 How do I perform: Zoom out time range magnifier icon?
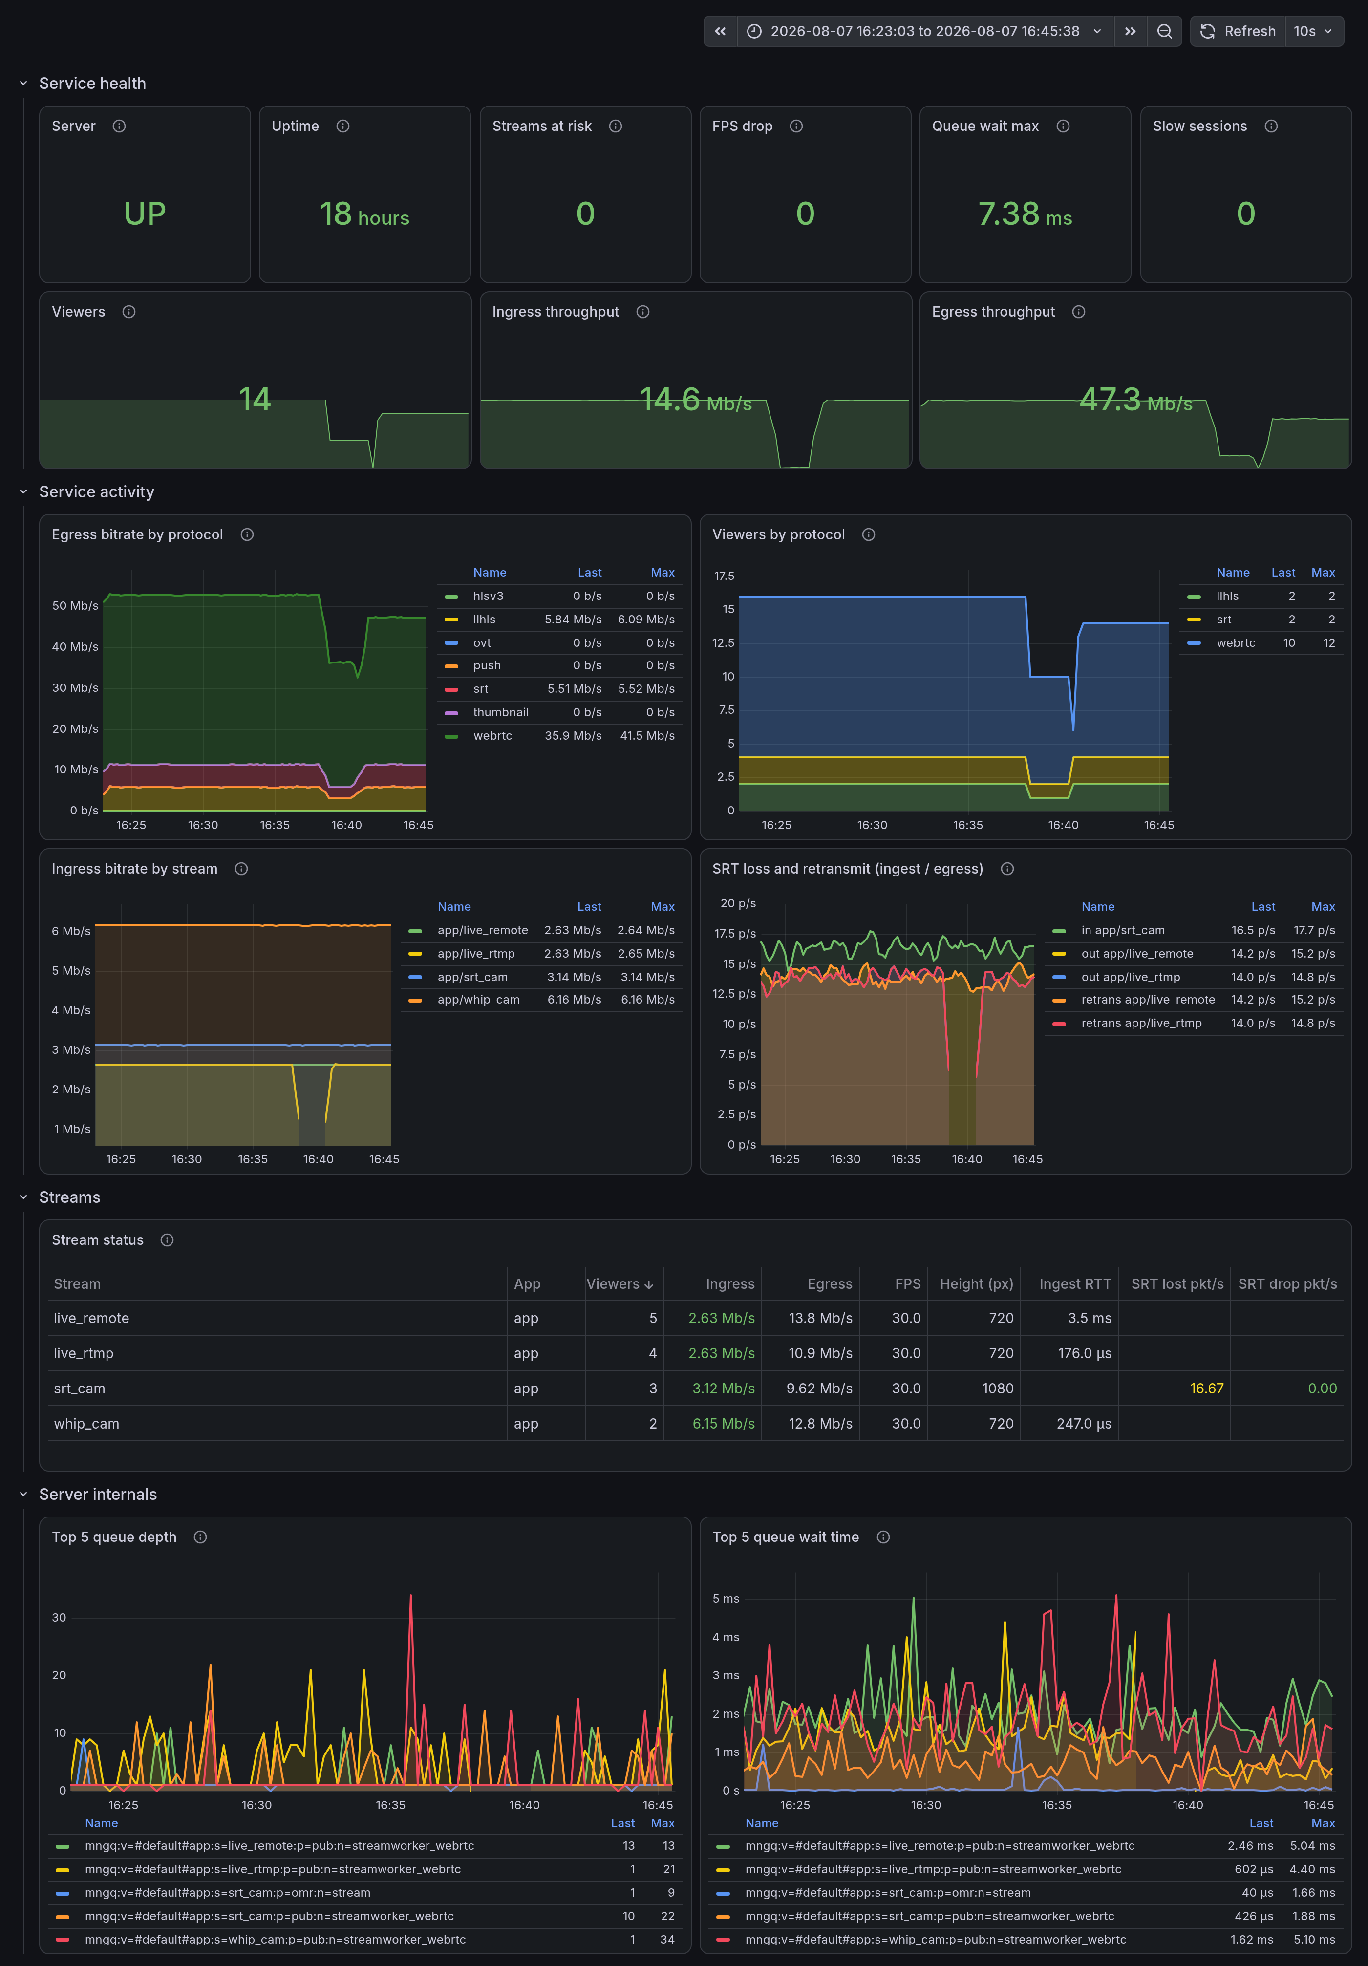point(1164,32)
